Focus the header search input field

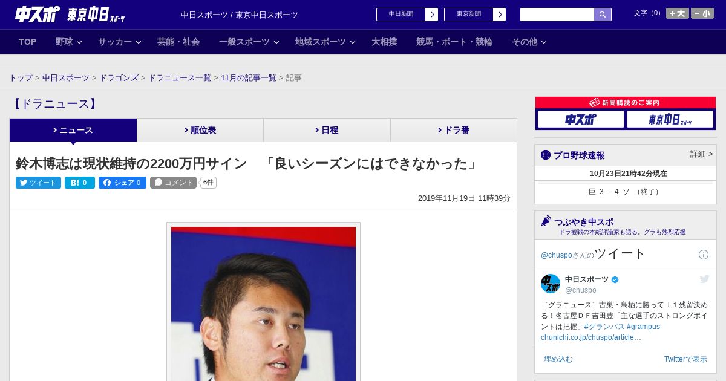point(557,15)
